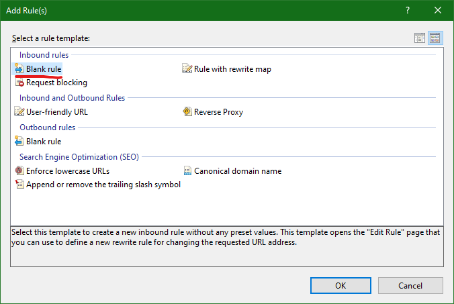Click the Request blocking template icon

click(19, 83)
